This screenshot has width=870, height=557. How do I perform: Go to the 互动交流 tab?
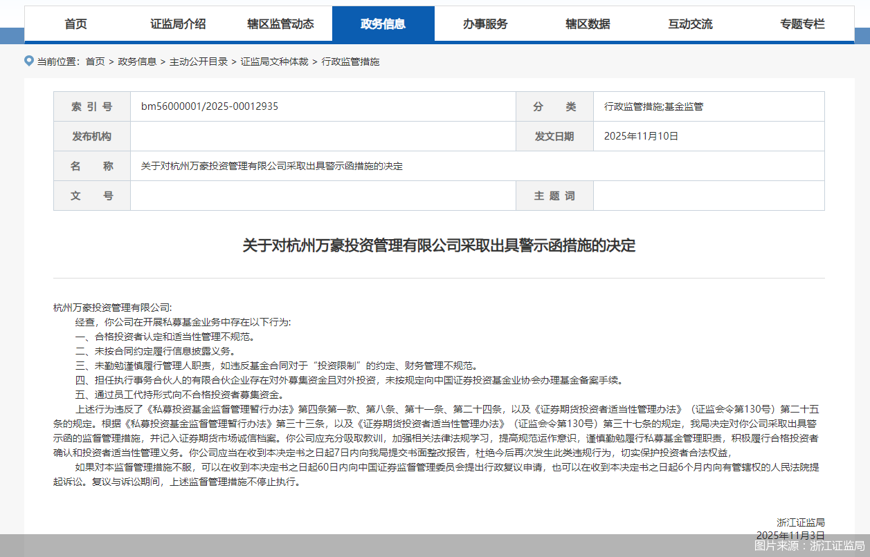[x=689, y=23]
